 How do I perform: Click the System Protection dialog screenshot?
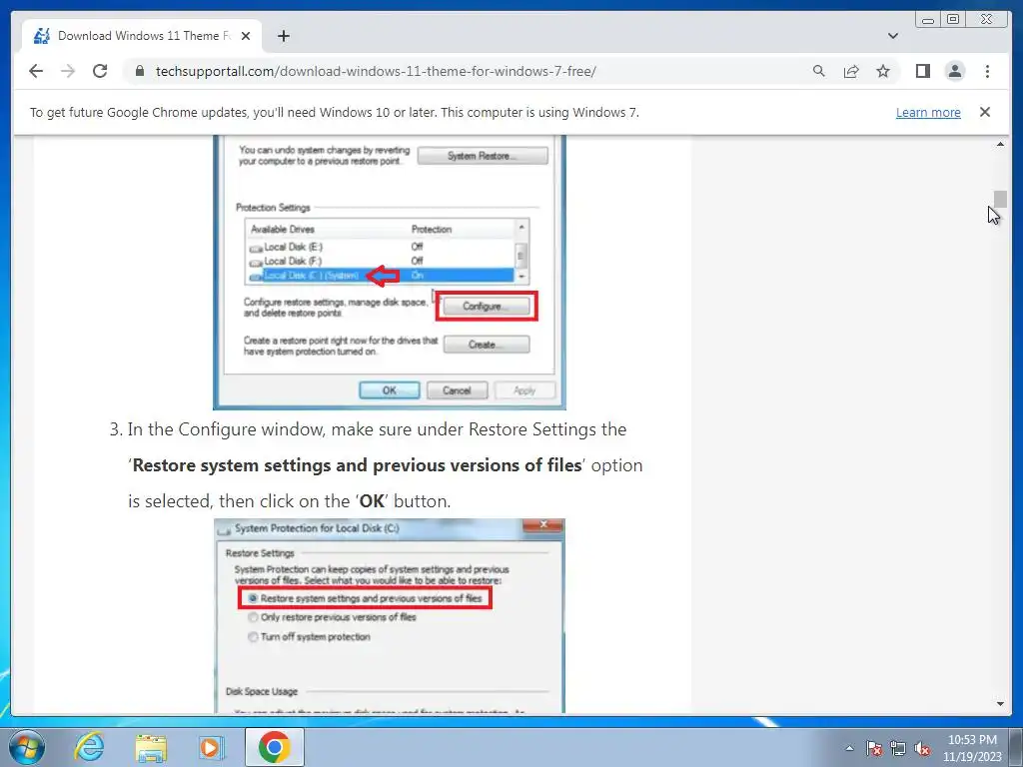pos(390,273)
